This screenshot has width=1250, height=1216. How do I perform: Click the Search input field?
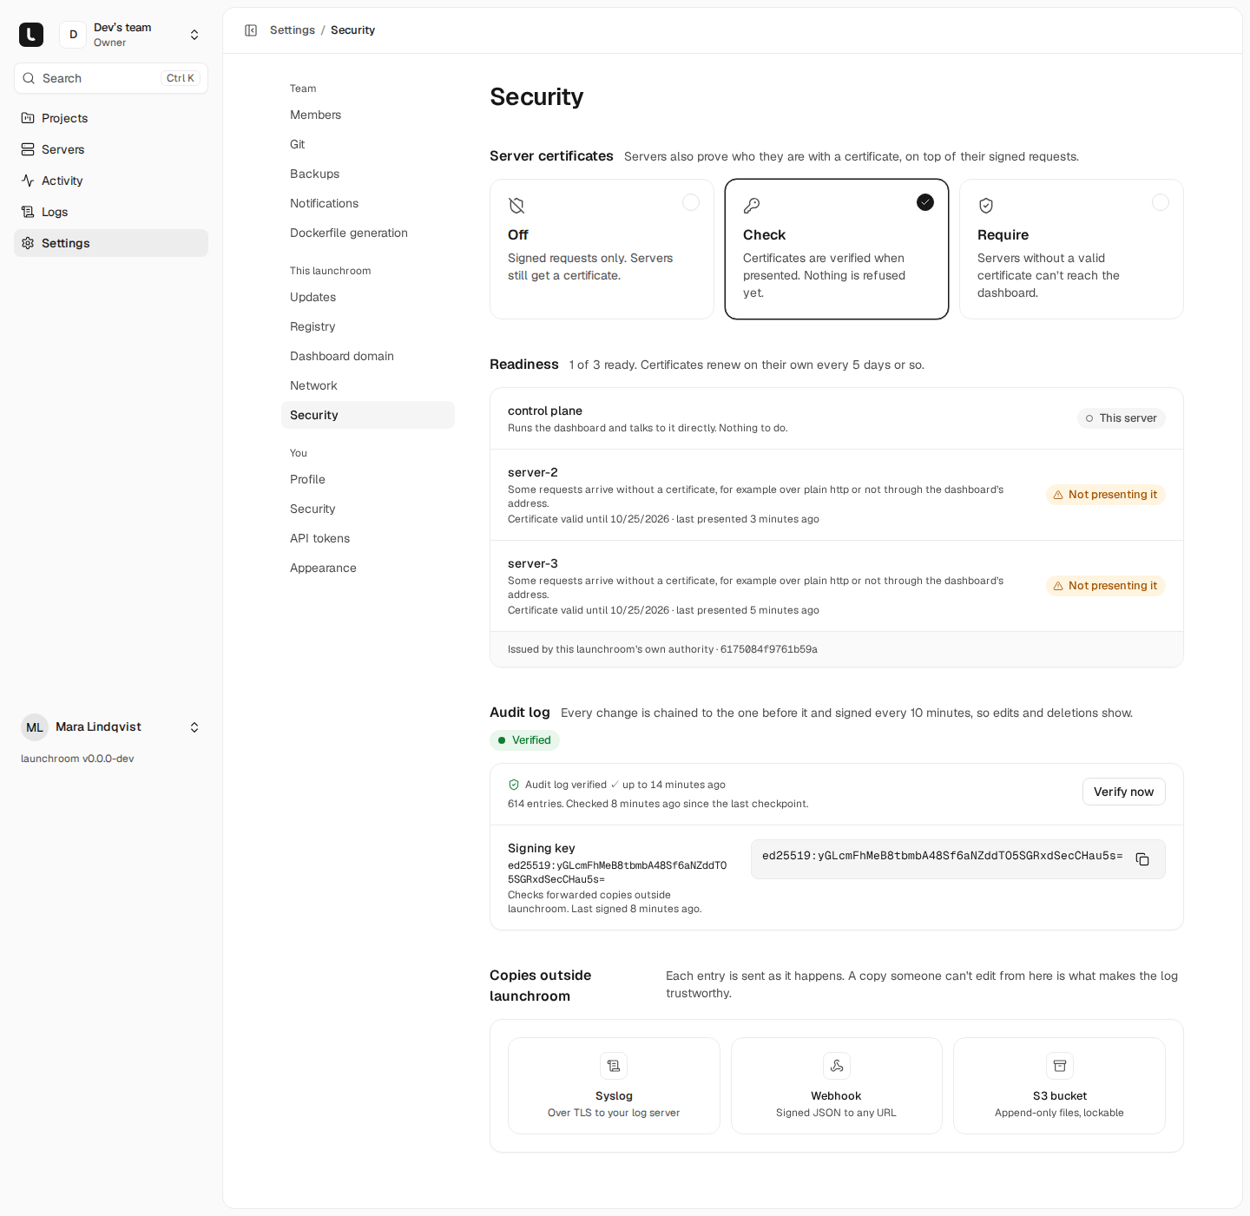click(111, 78)
